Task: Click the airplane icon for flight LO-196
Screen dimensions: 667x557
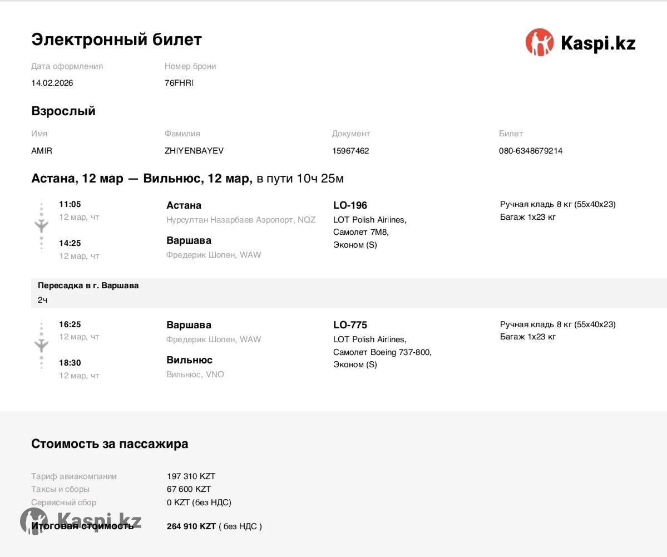Action: pyautogui.click(x=42, y=225)
